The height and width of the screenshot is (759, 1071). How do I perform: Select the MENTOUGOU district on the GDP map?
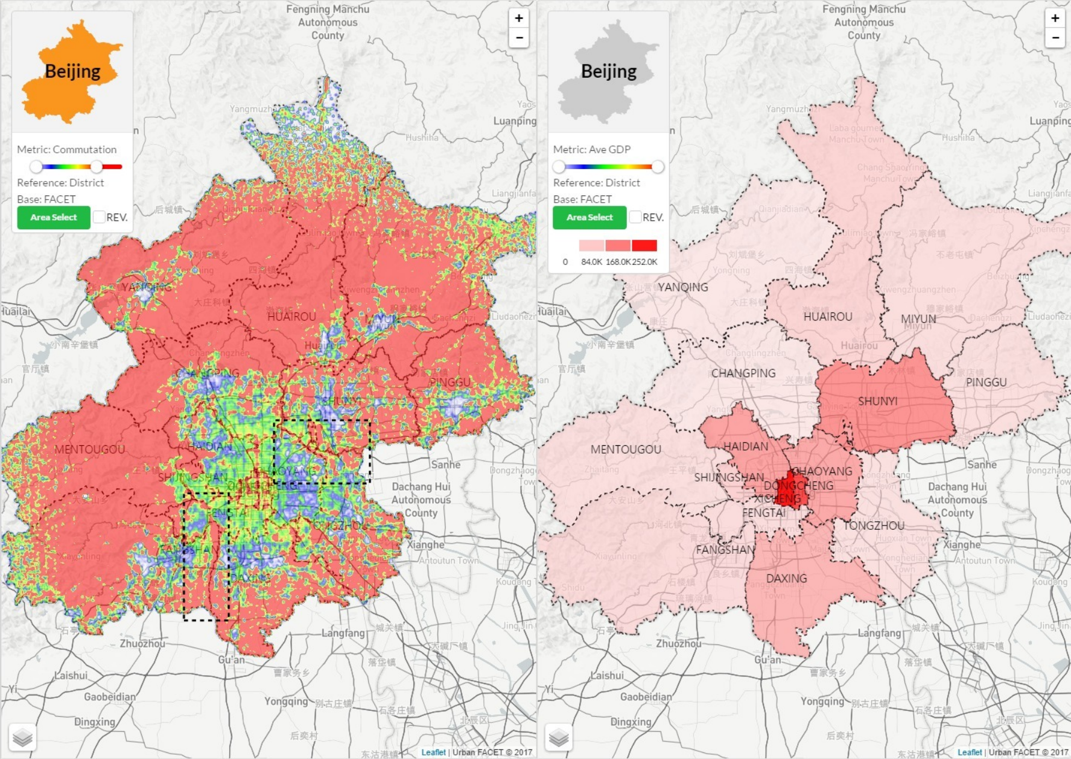[x=626, y=449]
